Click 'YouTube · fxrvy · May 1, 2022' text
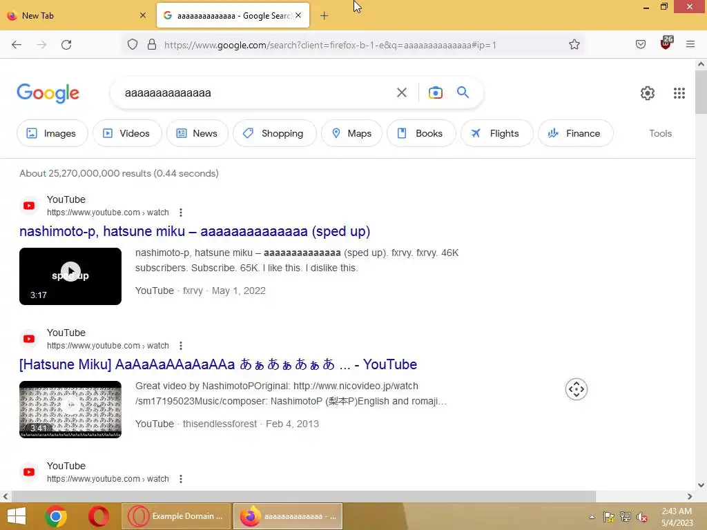707x530 pixels. tap(200, 291)
